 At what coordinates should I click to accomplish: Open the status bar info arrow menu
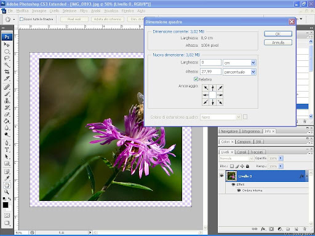tap(90, 232)
